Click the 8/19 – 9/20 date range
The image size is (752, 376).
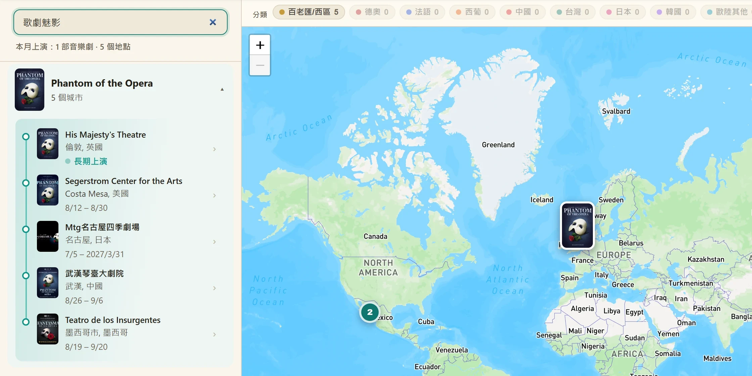click(86, 347)
